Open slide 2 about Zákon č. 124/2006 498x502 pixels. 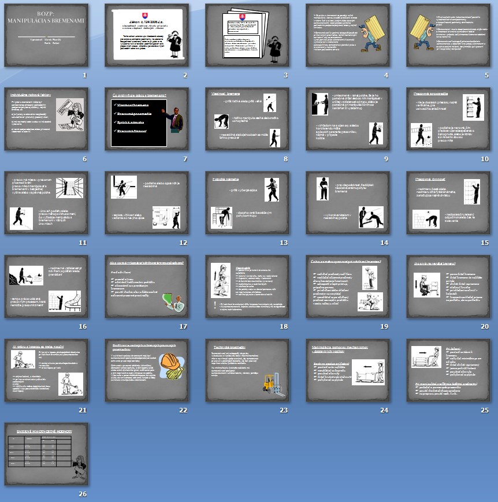tap(147, 36)
